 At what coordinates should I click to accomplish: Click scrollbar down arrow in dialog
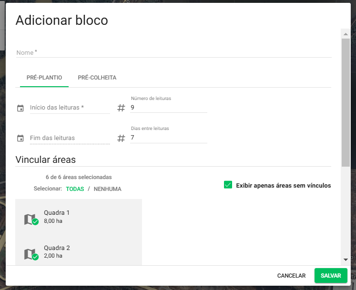coord(346,260)
